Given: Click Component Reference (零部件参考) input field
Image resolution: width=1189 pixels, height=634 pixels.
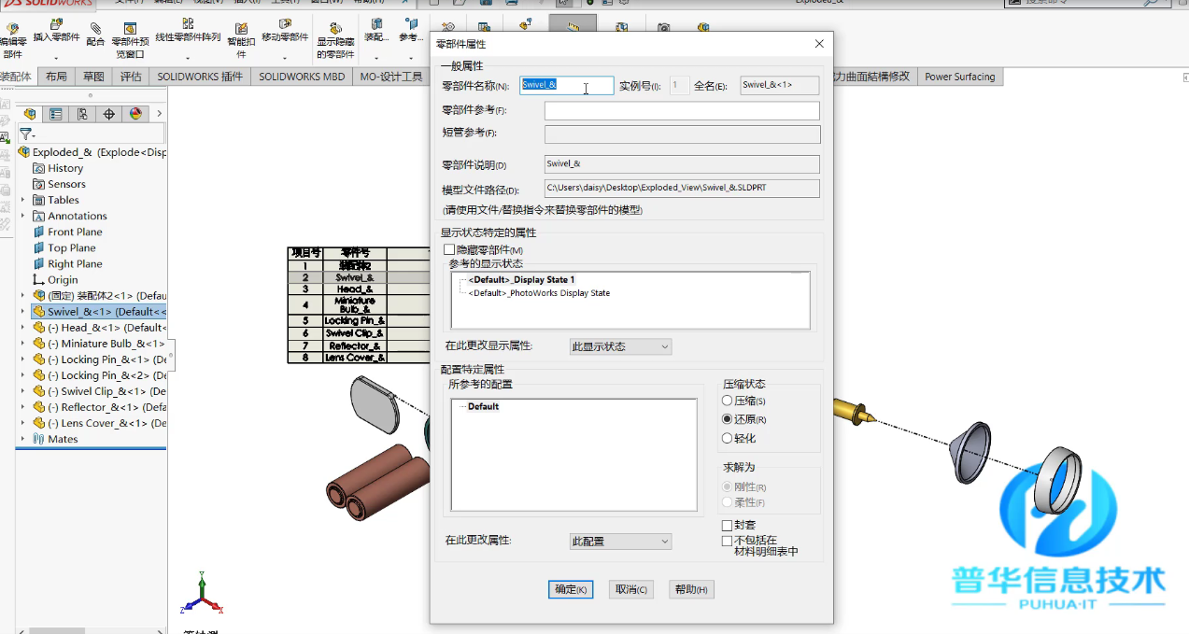Looking at the screenshot, I should pos(682,111).
